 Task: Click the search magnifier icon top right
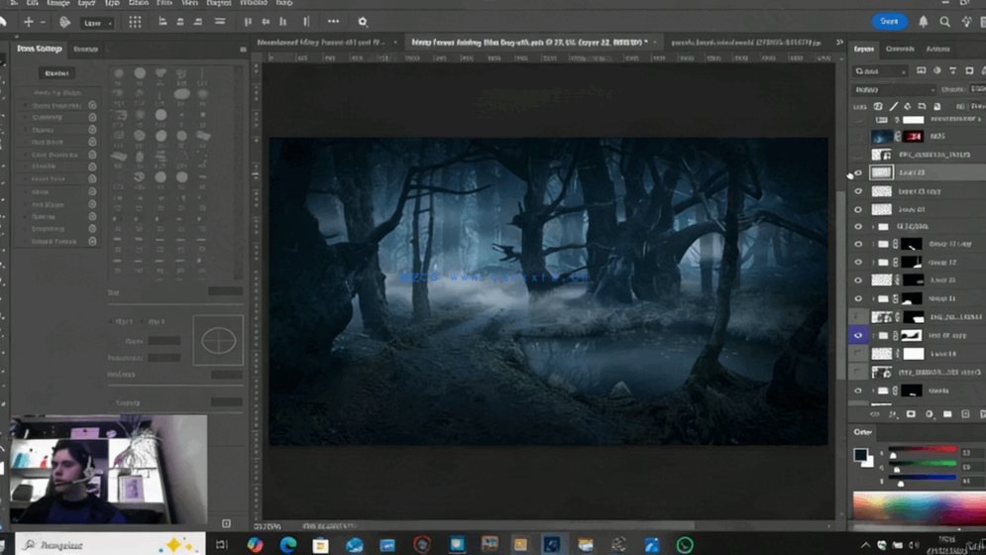[944, 22]
